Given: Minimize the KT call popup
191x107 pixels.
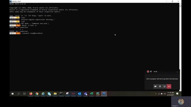Looking at the screenshot, I should click(177, 72).
